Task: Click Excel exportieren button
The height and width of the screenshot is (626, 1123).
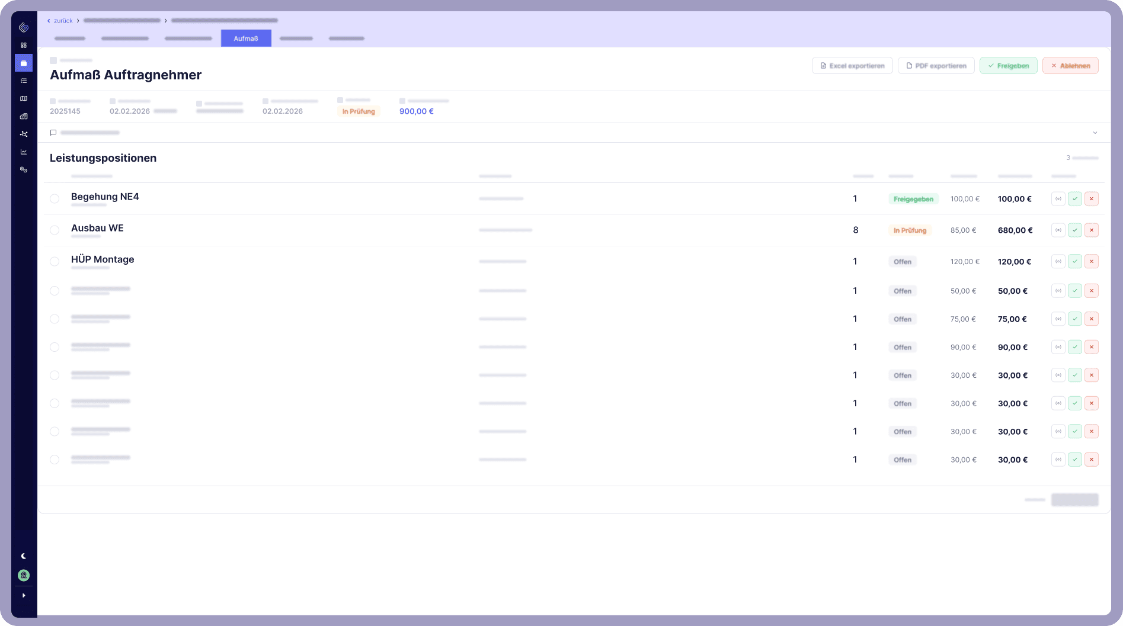Action: pos(852,66)
